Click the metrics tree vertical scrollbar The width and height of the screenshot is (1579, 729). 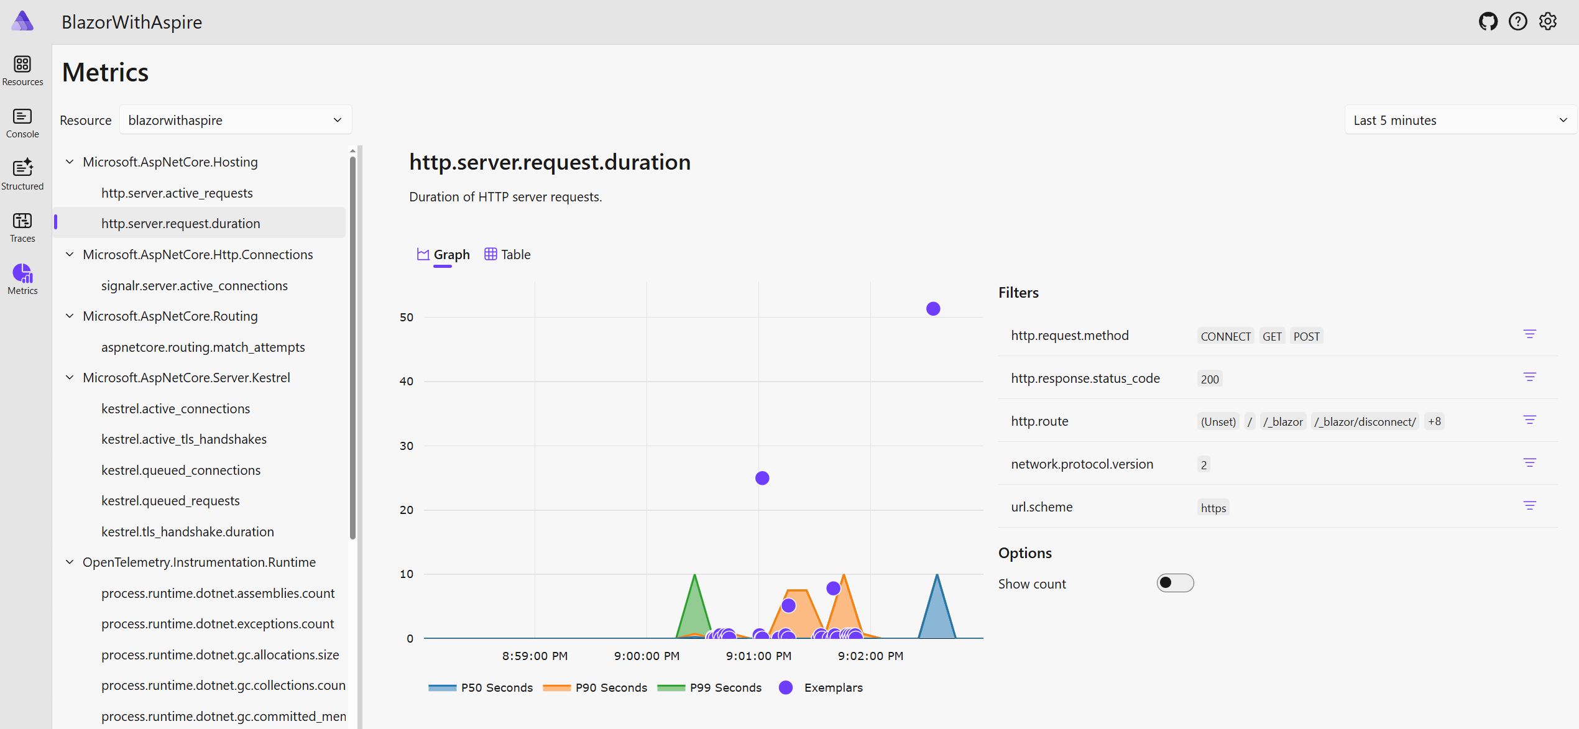(x=352, y=348)
